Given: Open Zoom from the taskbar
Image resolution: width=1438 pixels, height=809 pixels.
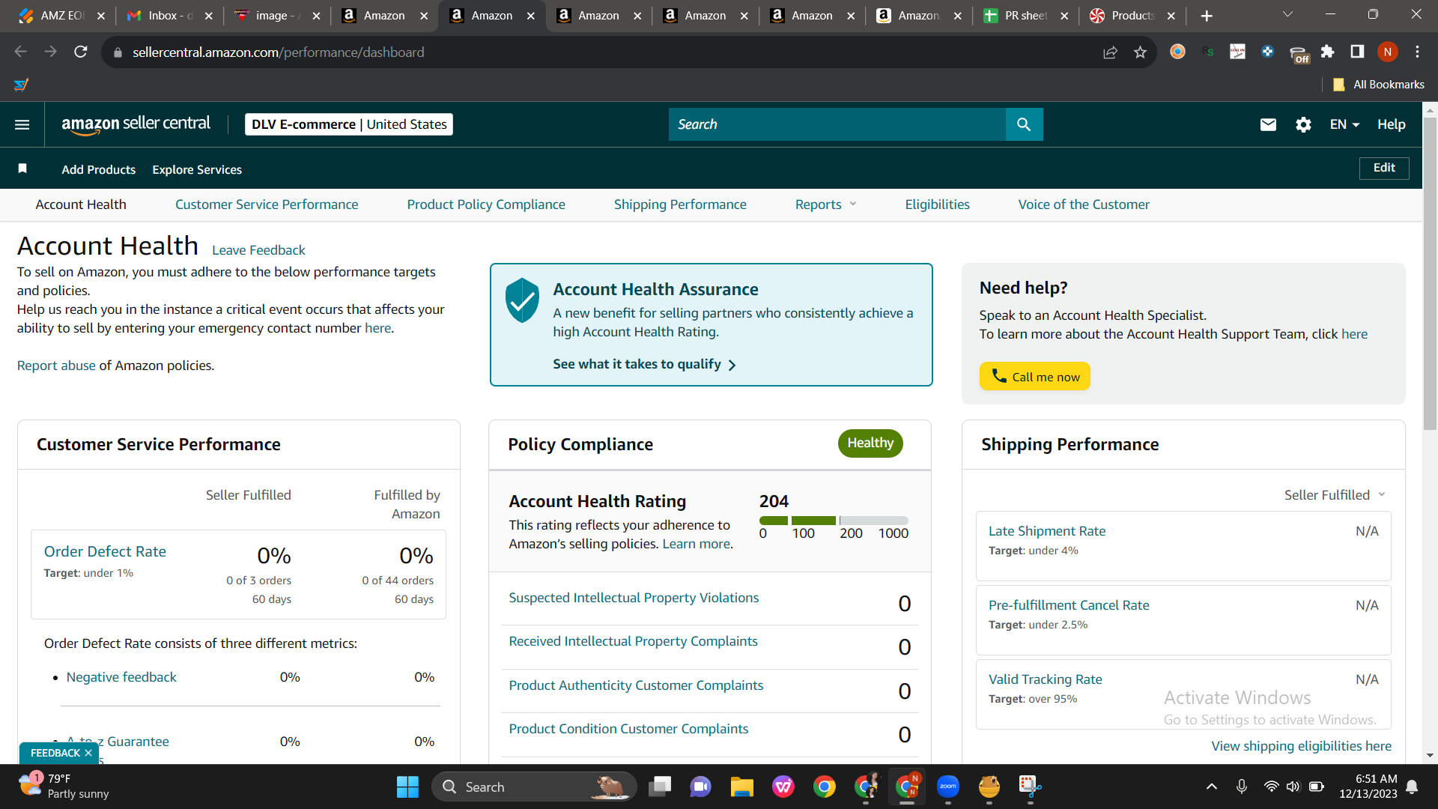Looking at the screenshot, I should (948, 787).
